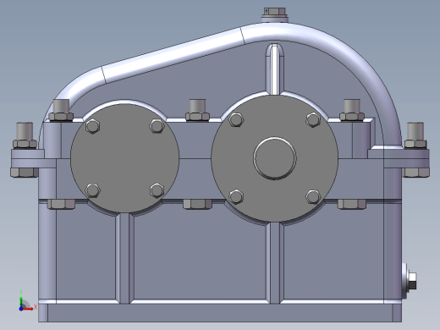
Task: Select the vertical rib below the left bearing cover
Action: [x=124, y=258]
